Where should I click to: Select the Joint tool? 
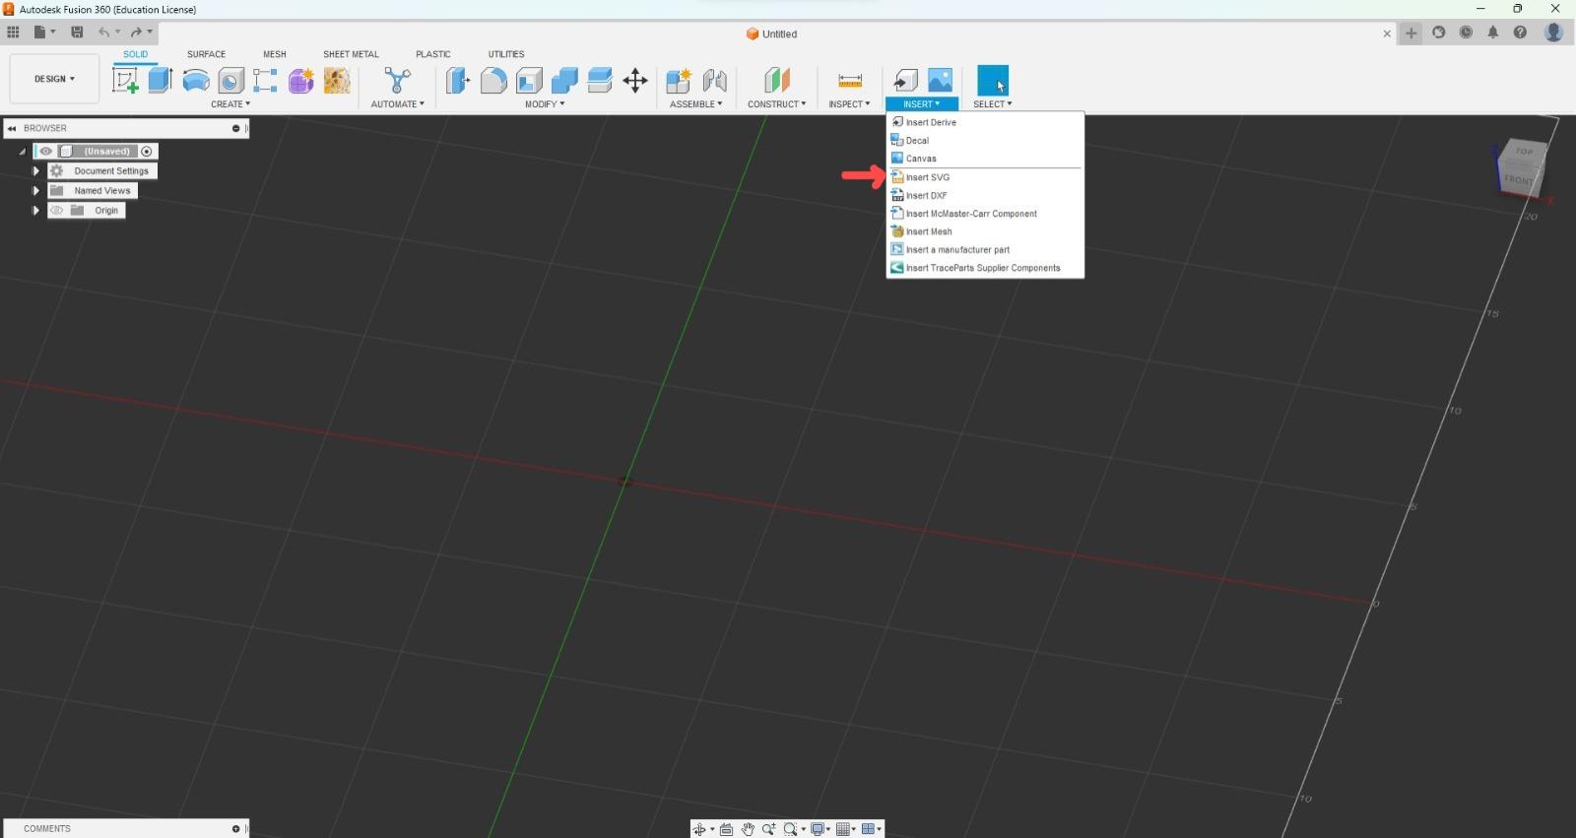(x=715, y=81)
